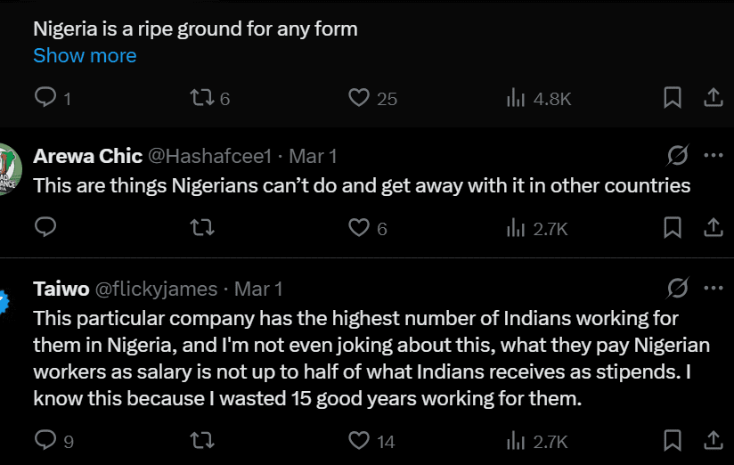Image resolution: width=734 pixels, height=465 pixels.
Task: Open Grok icon on Taiwo's post
Action: 677,289
